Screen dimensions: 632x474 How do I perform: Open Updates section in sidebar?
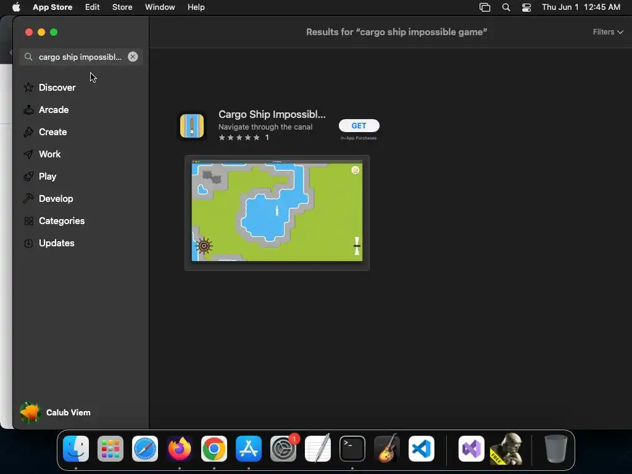(x=56, y=243)
